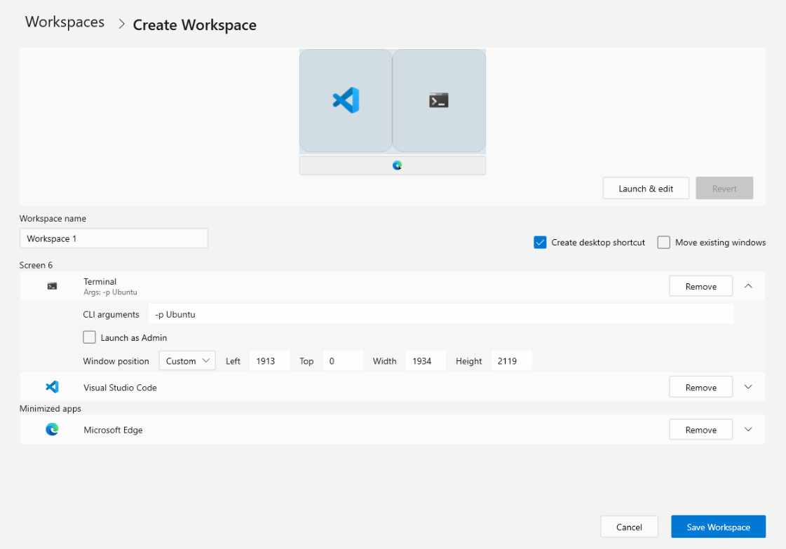Expand Visual Studio Code settings
This screenshot has height=549, width=786.
[x=748, y=387]
